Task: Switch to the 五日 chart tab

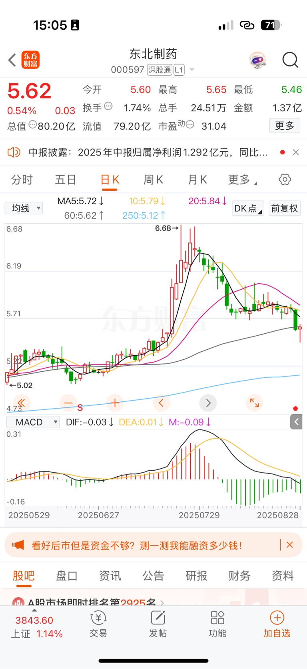Action: tap(66, 179)
